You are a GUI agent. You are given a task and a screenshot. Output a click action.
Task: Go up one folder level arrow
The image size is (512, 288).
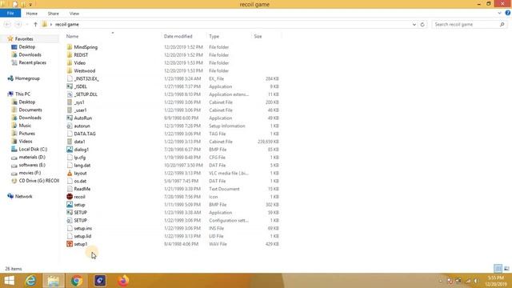point(35,25)
